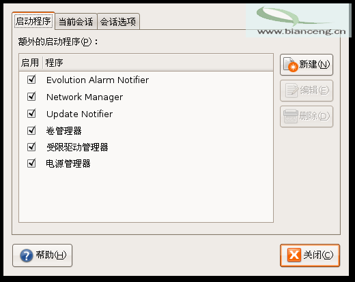Screen dimensions: 355x282
Task: Switch to the 当前会话 tab
Action: pos(76,22)
